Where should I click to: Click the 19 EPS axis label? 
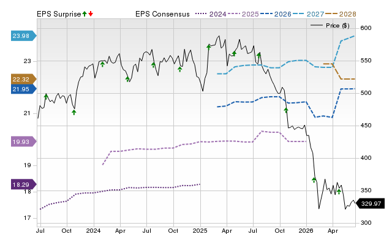point(28,165)
